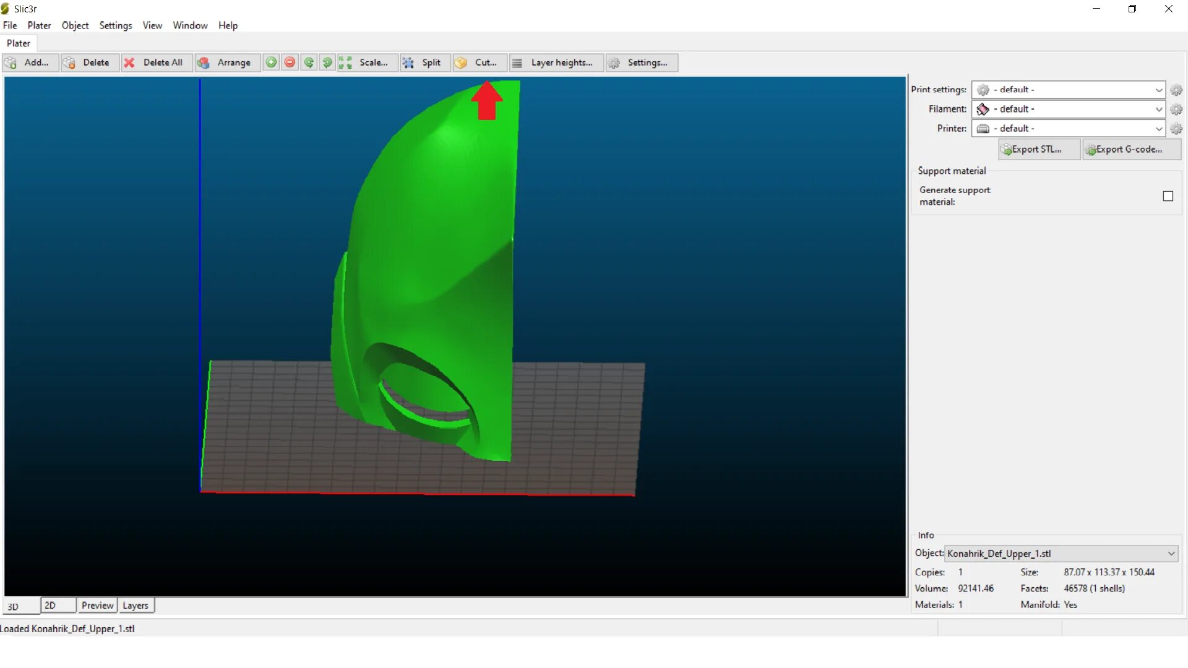1188x668 pixels.
Task: Click Export G-code... button
Action: coord(1132,149)
